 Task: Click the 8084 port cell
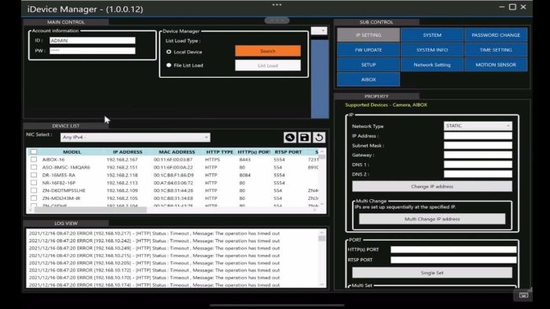pyautogui.click(x=245, y=175)
